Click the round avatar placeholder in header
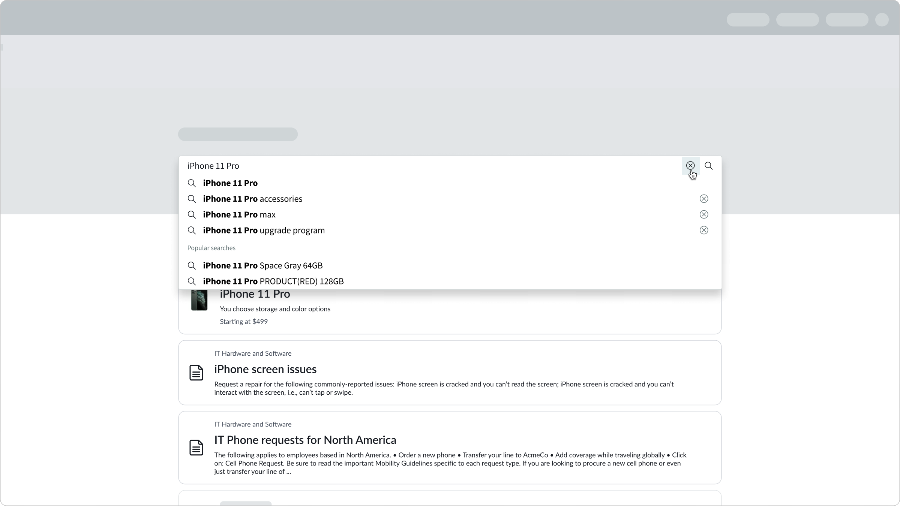 (x=882, y=19)
